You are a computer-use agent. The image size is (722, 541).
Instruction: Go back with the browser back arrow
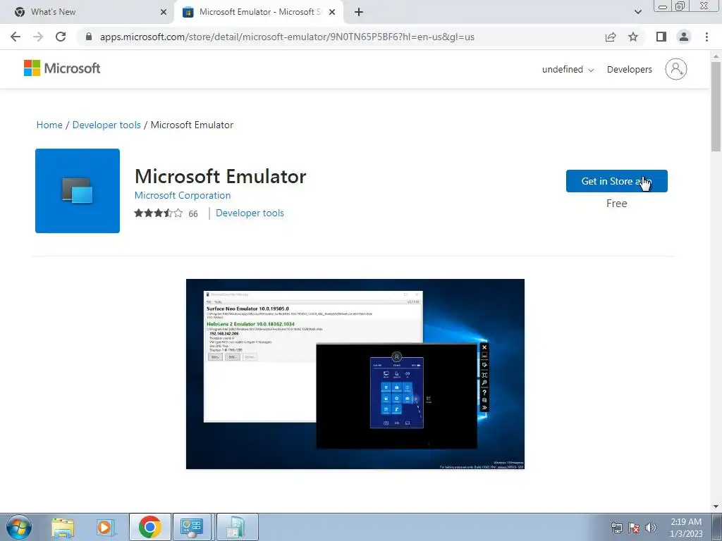[16, 37]
